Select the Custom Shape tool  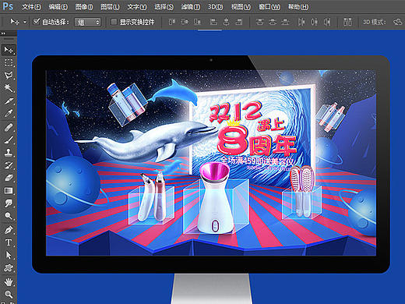9,268
